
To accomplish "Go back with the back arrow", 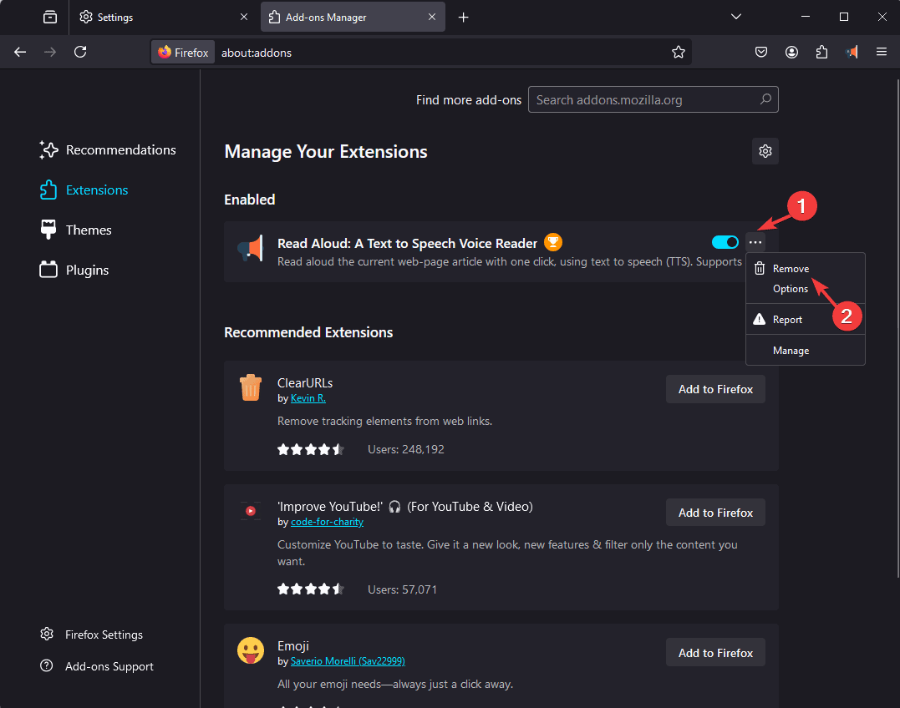I will point(20,52).
